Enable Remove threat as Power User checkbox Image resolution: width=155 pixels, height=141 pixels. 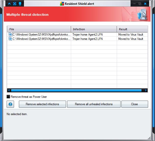click(8, 97)
